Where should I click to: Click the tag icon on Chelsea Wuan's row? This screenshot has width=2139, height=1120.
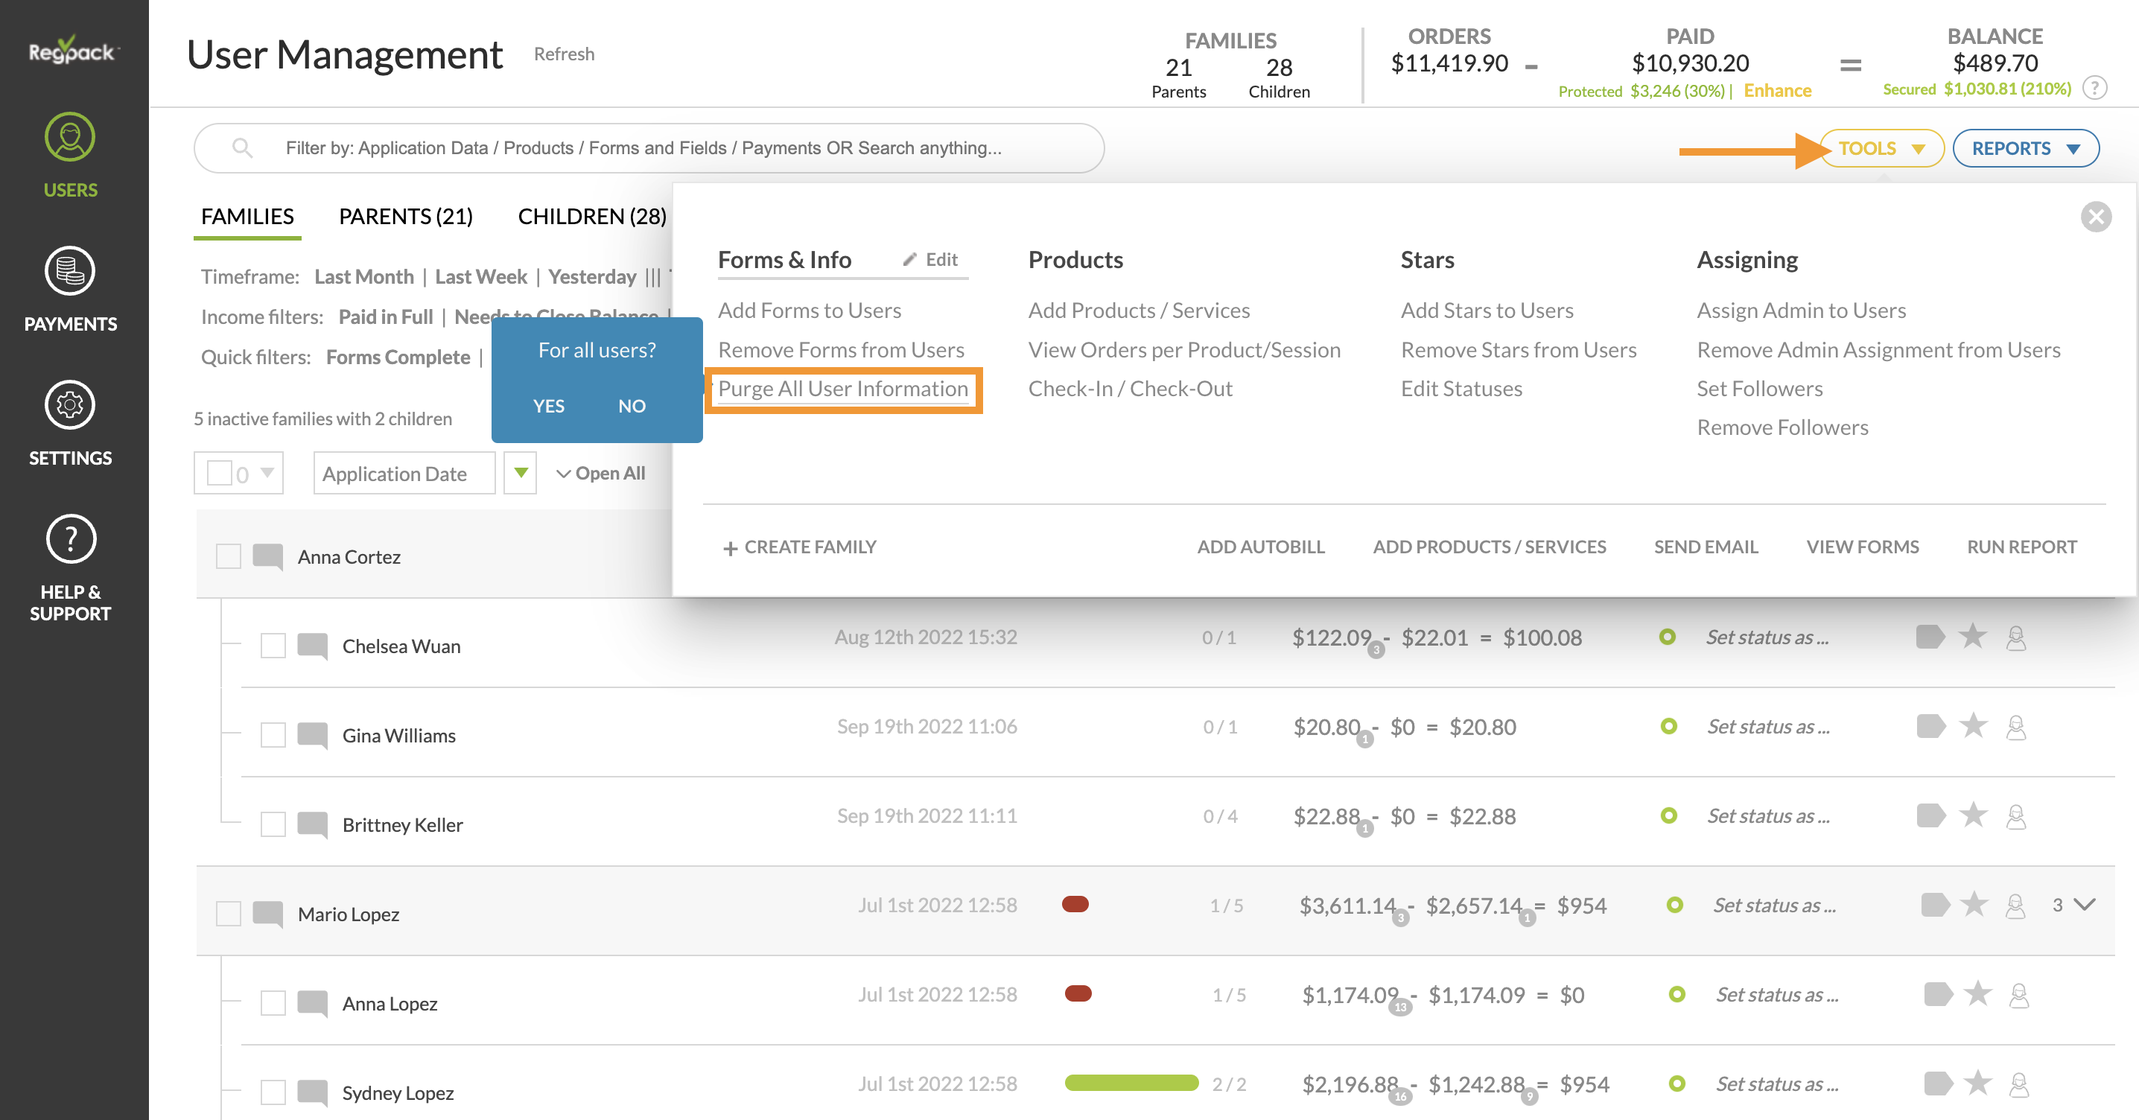click(1930, 637)
